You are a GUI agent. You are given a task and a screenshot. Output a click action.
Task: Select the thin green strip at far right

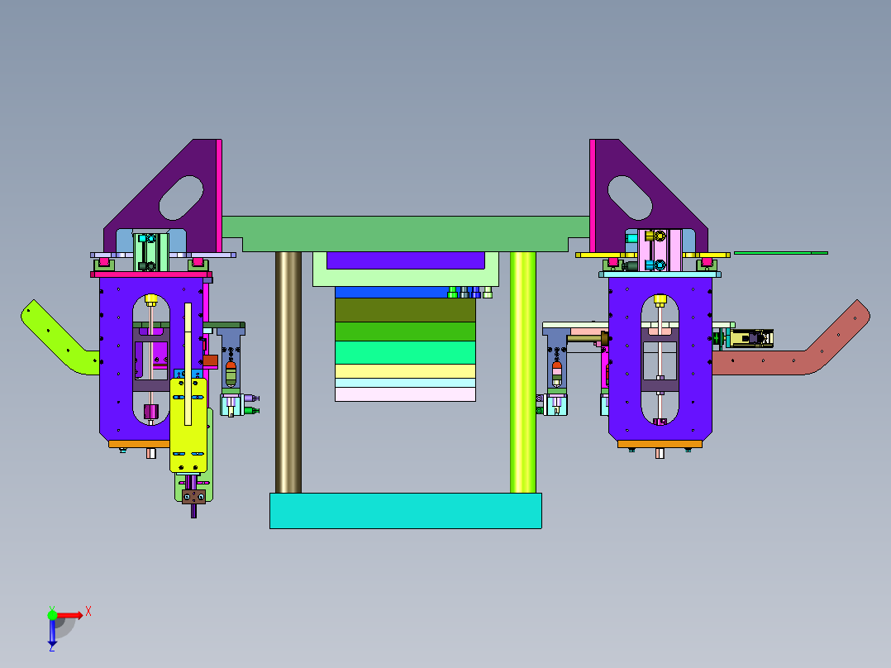coord(781,253)
